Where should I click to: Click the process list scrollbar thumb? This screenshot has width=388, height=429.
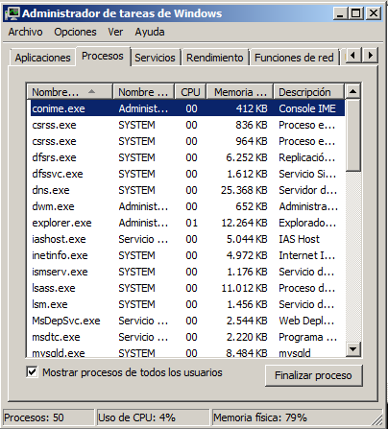pos(353,135)
